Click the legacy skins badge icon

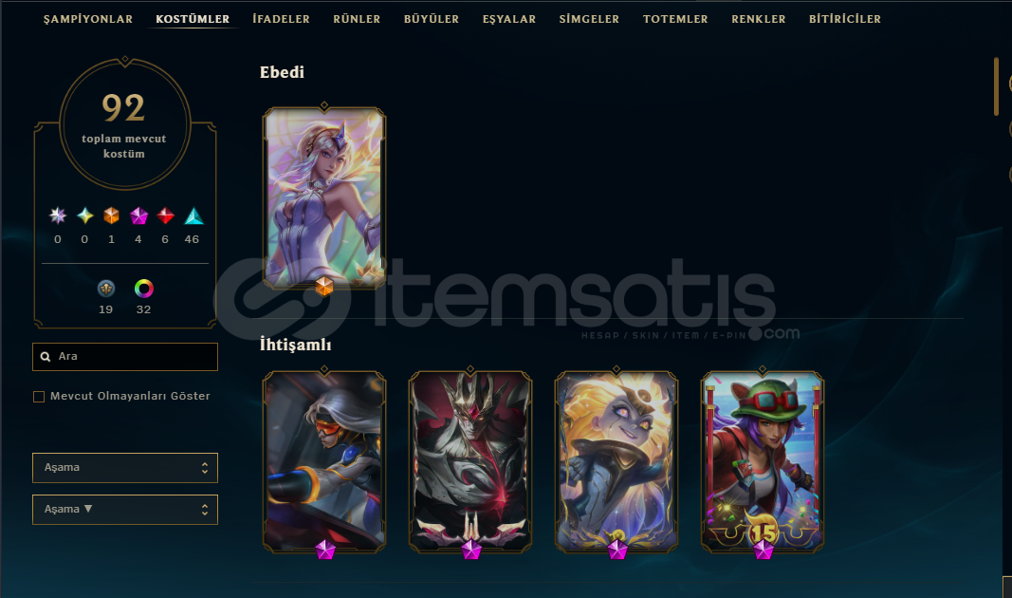pyautogui.click(x=106, y=288)
